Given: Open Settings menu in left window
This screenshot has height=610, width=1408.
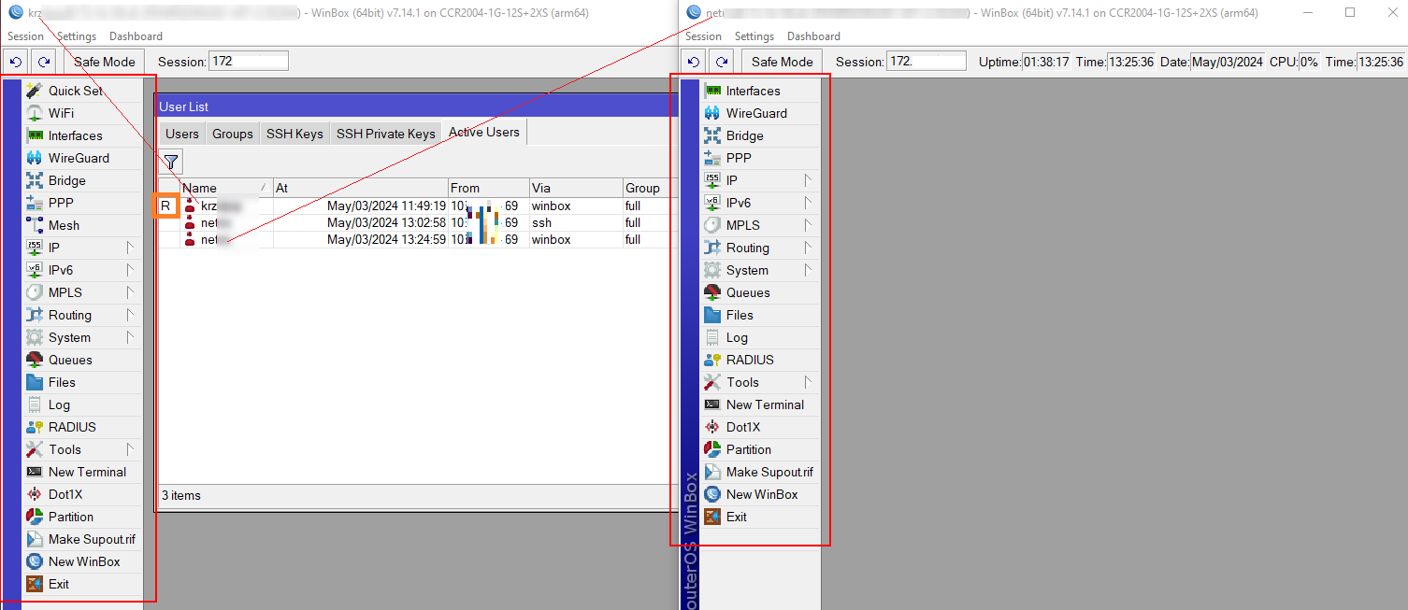Looking at the screenshot, I should pyautogui.click(x=77, y=36).
